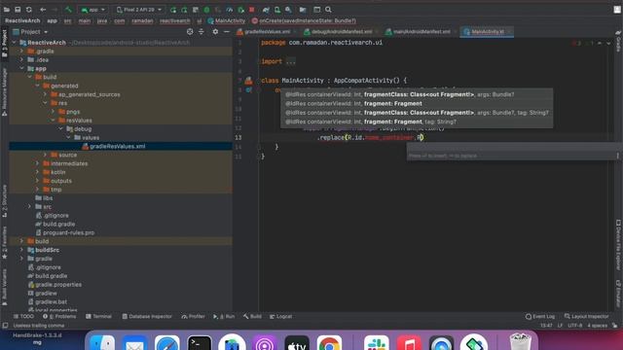Viewport: 623px width, 350px height.
Task: Click the red Stop icon in toolbar
Action: (251, 10)
